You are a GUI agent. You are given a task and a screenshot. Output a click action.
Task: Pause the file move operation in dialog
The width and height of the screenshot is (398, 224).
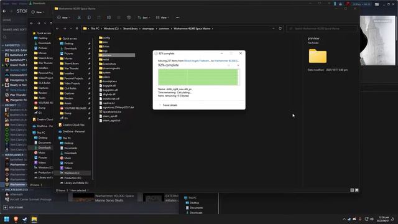pyautogui.click(x=228, y=65)
